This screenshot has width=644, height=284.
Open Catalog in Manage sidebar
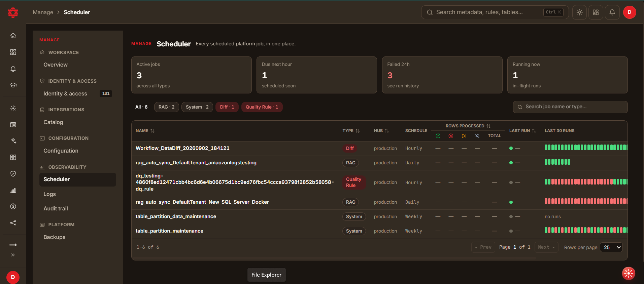pos(53,122)
